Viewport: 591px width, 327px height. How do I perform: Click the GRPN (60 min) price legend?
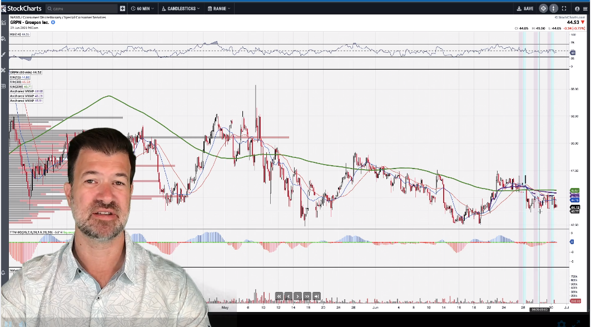[x=26, y=72]
